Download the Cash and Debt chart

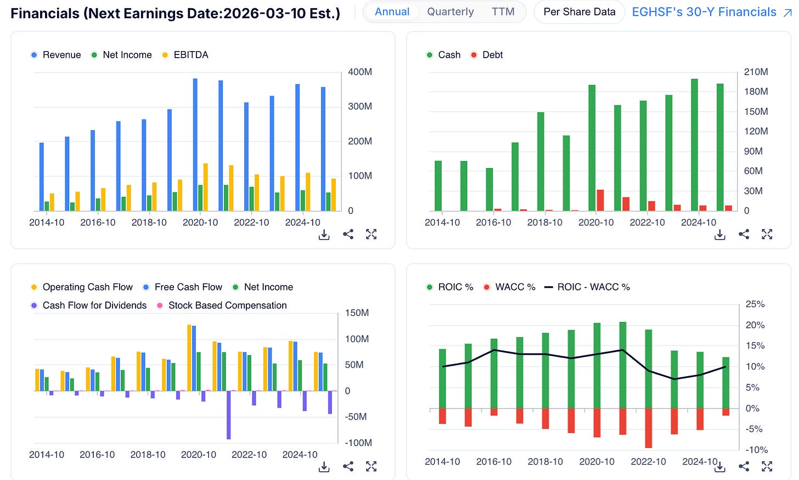pyautogui.click(x=720, y=235)
